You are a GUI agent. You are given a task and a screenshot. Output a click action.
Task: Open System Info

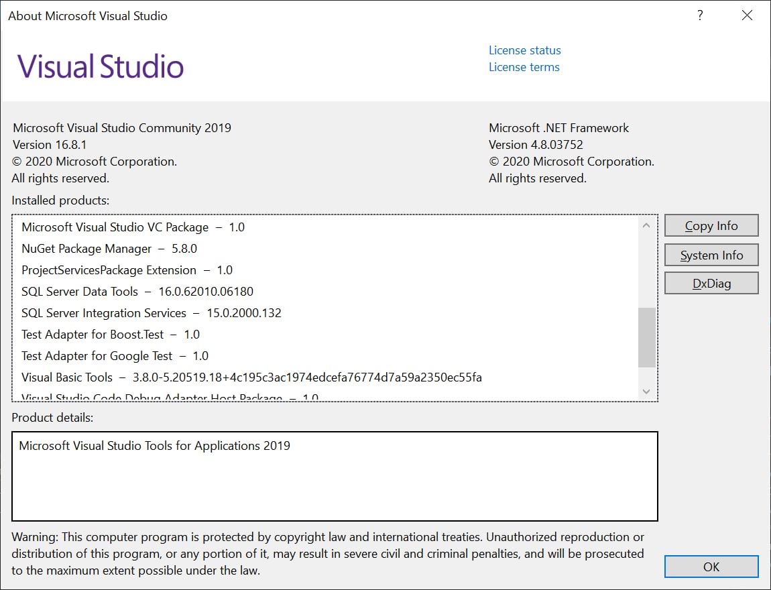coord(711,255)
